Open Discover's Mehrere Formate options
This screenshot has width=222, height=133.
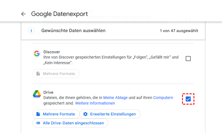[56, 74]
